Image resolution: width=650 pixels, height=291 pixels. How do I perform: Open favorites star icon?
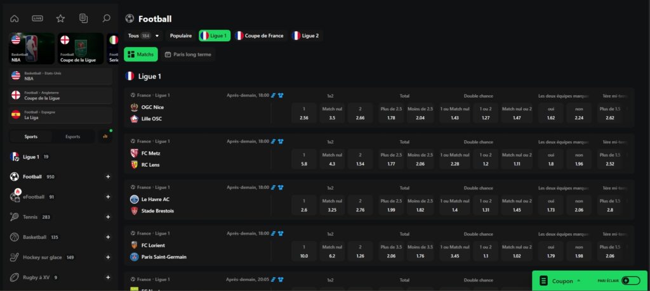pyautogui.click(x=60, y=18)
